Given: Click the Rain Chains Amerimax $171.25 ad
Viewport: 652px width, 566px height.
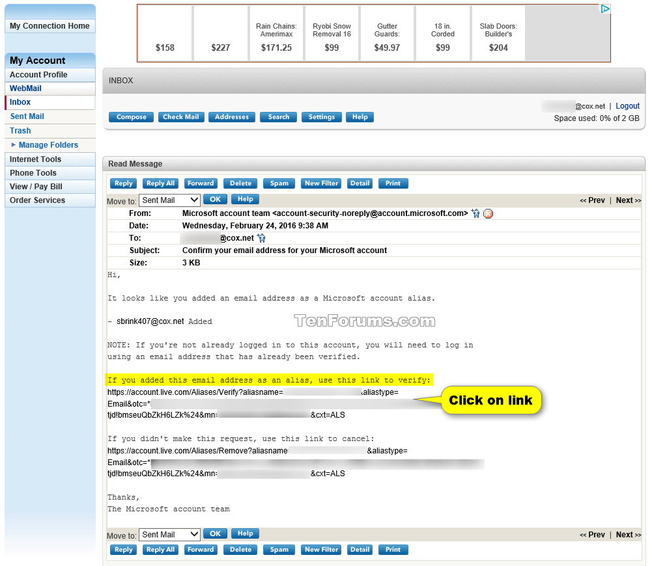Looking at the screenshot, I should (276, 33).
